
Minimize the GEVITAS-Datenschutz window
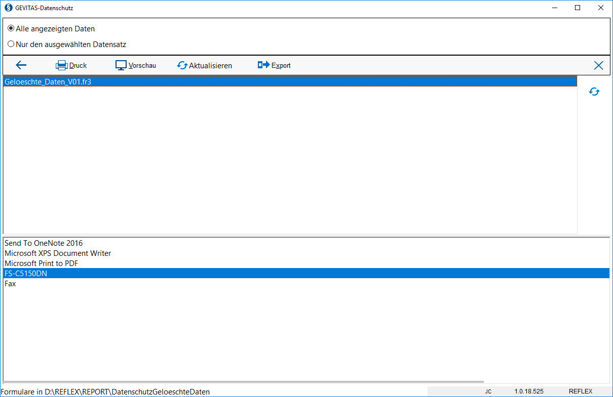[x=555, y=8]
